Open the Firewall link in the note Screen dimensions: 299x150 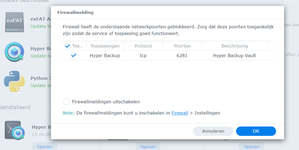[x=180, y=113]
